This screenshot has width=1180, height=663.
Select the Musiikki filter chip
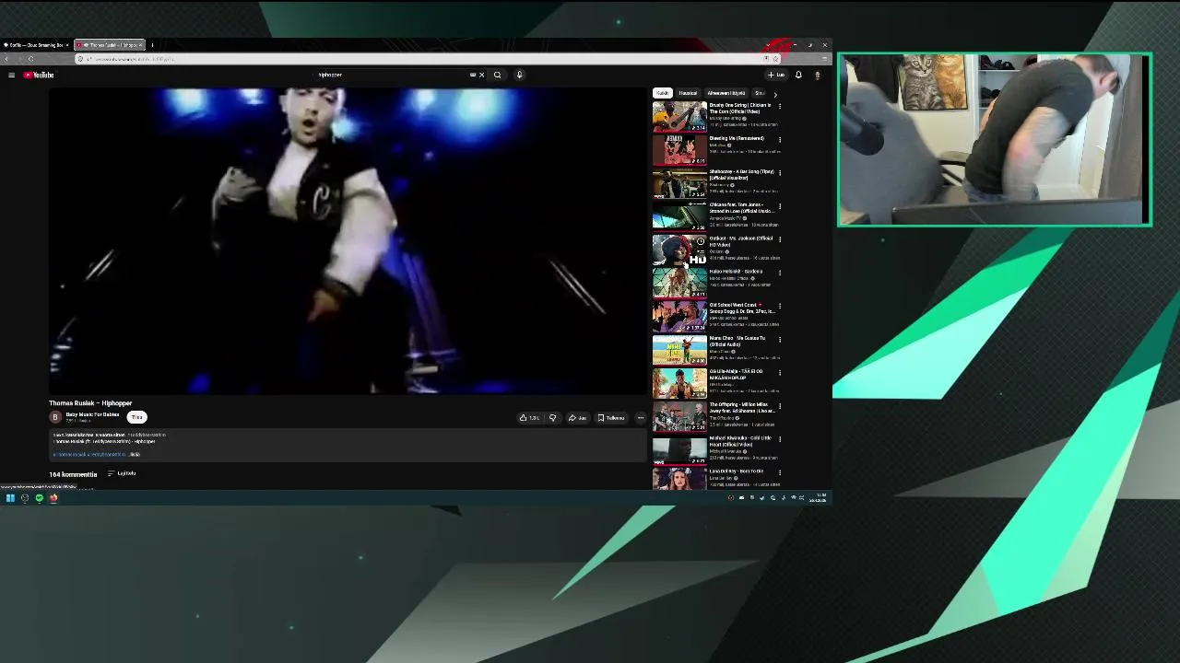click(688, 93)
